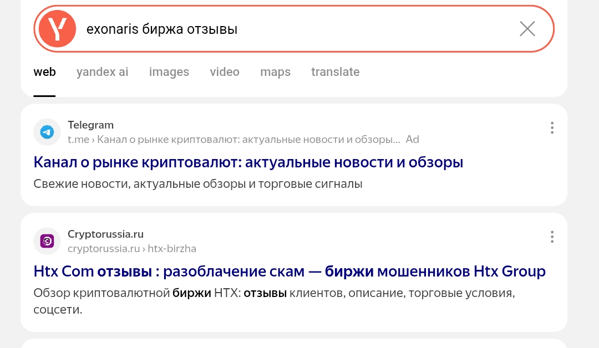Screen dimensions: 599x348
Task: Switch to the images tab
Action: 169,72
